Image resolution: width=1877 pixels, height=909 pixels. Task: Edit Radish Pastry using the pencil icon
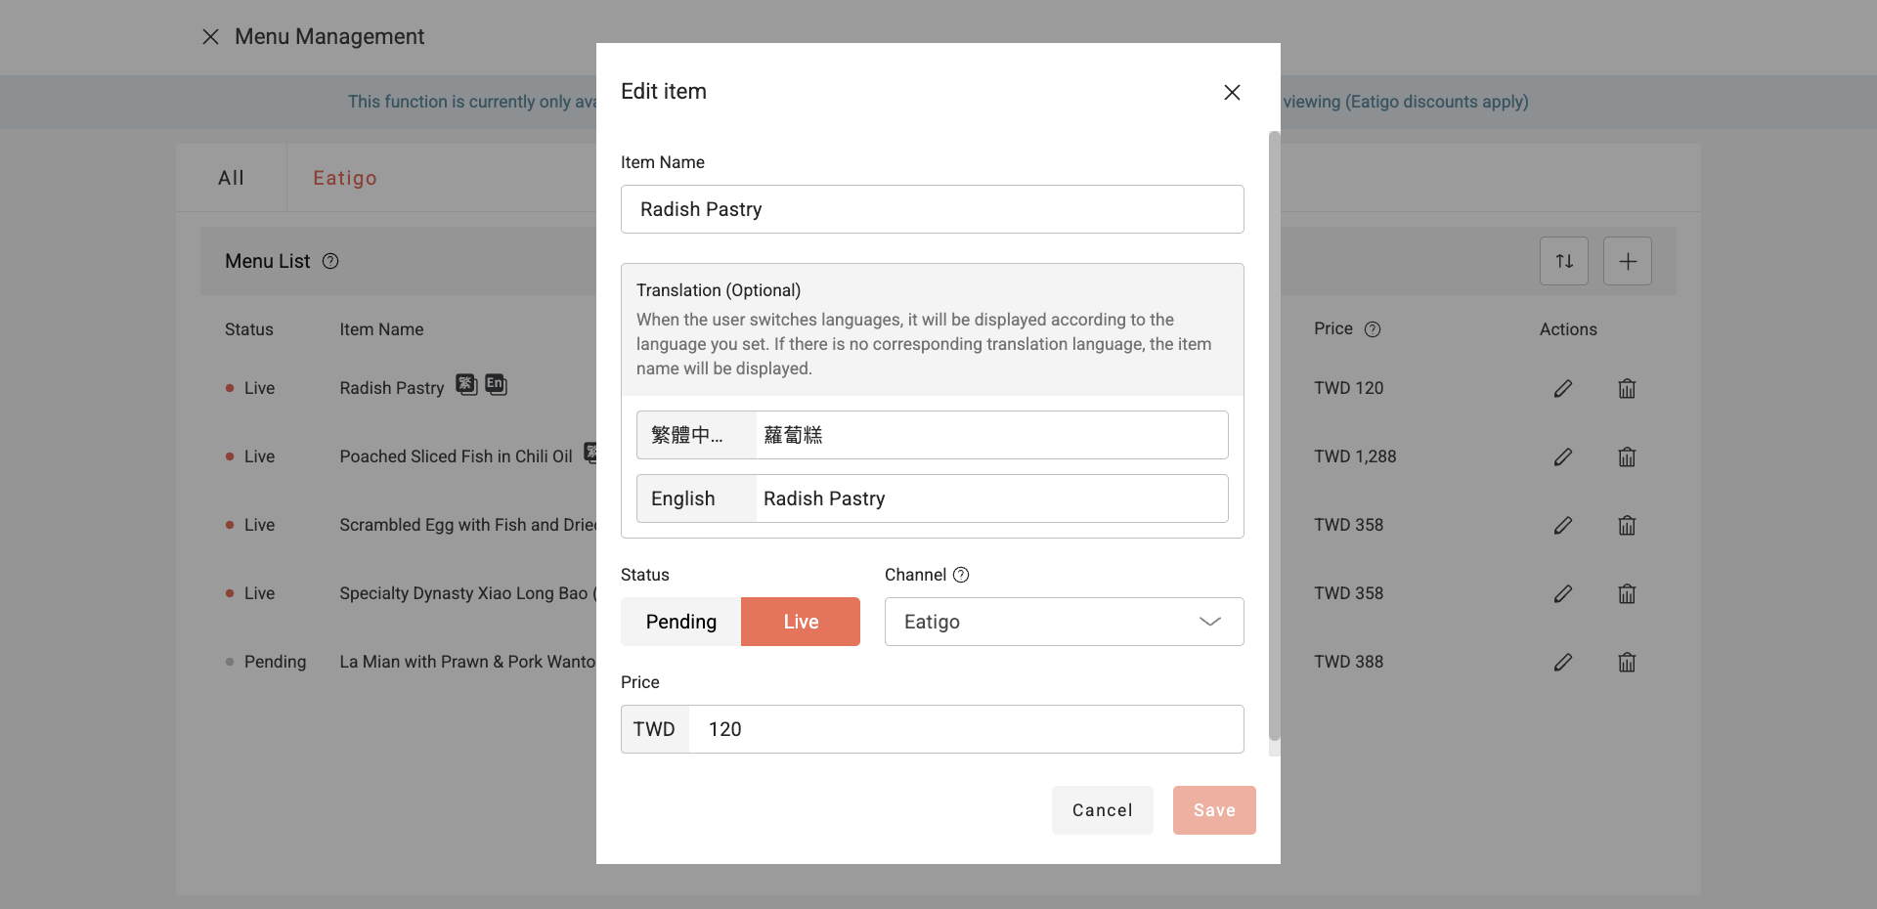[x=1562, y=388]
